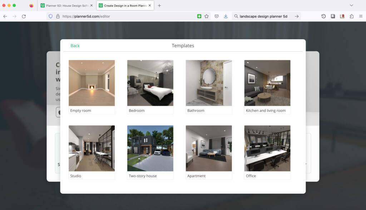Viewport: 366px width, 210px height.
Task: Save the page to Pocket
Action: pyautogui.click(x=217, y=16)
